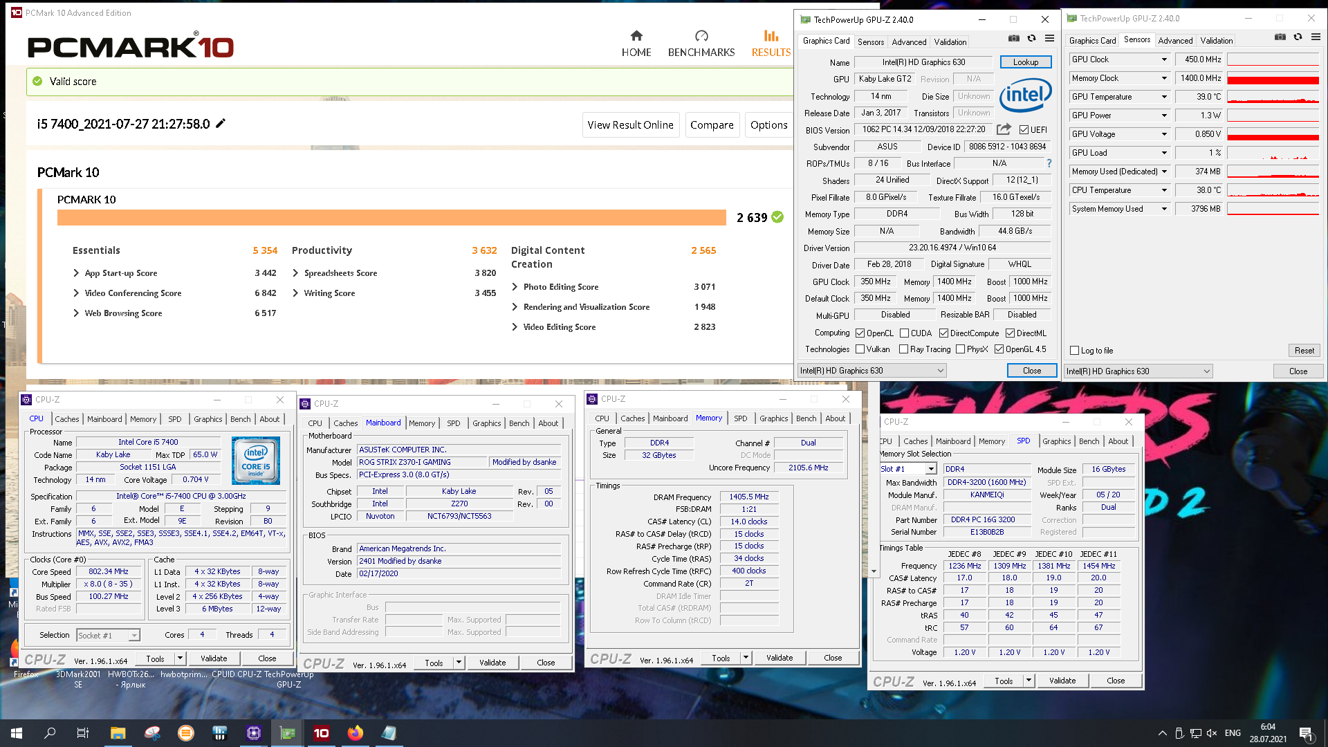Click Validate in the first CPU-Z window
The image size is (1328, 747).
214,658
